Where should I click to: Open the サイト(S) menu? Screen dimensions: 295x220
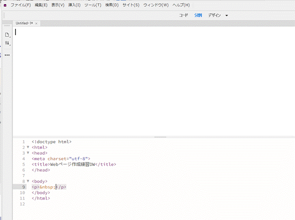[130, 5]
